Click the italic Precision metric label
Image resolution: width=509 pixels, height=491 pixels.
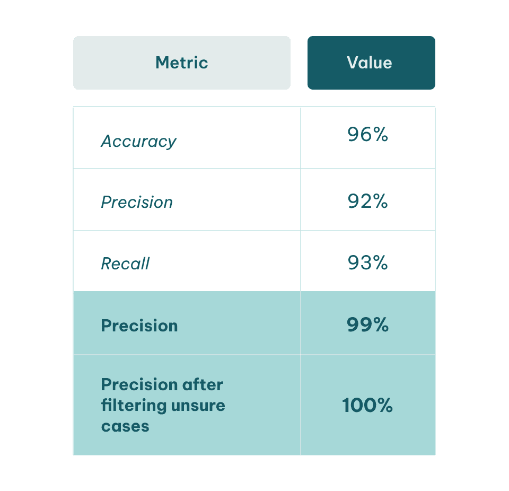(x=137, y=202)
